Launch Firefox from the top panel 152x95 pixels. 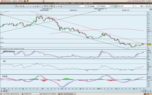pyautogui.click(x=25, y=1)
